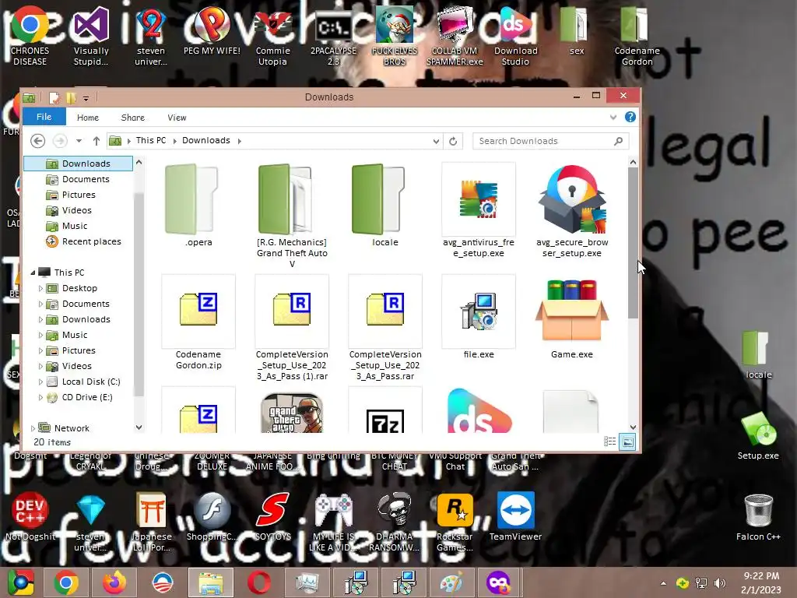Open Visually Stupid desktop shortcut
This screenshot has width=797, height=598.
[91, 37]
